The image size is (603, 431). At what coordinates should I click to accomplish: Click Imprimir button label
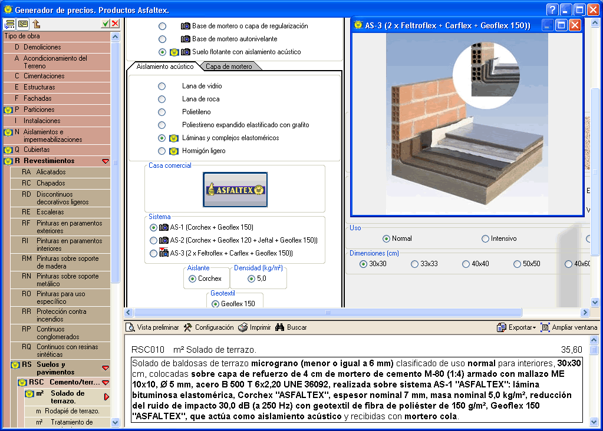click(x=261, y=327)
